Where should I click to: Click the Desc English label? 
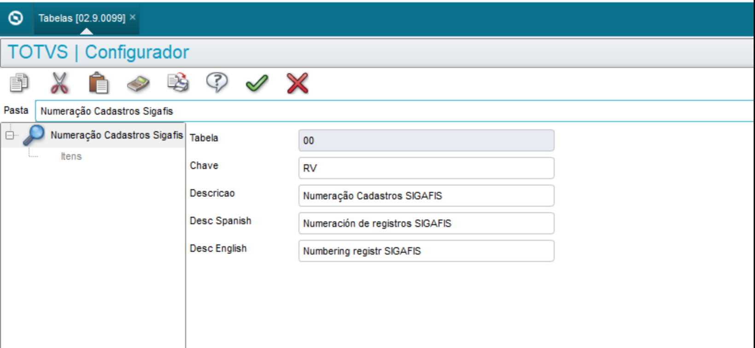pos(218,249)
